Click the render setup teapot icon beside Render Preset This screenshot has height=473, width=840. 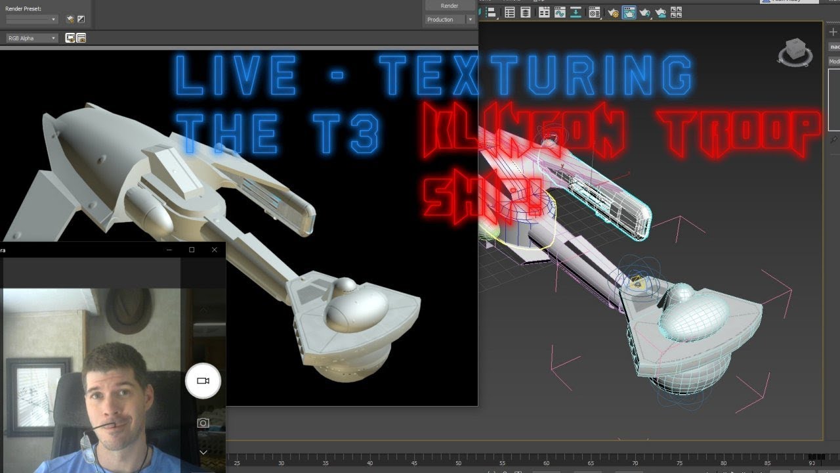pos(70,20)
